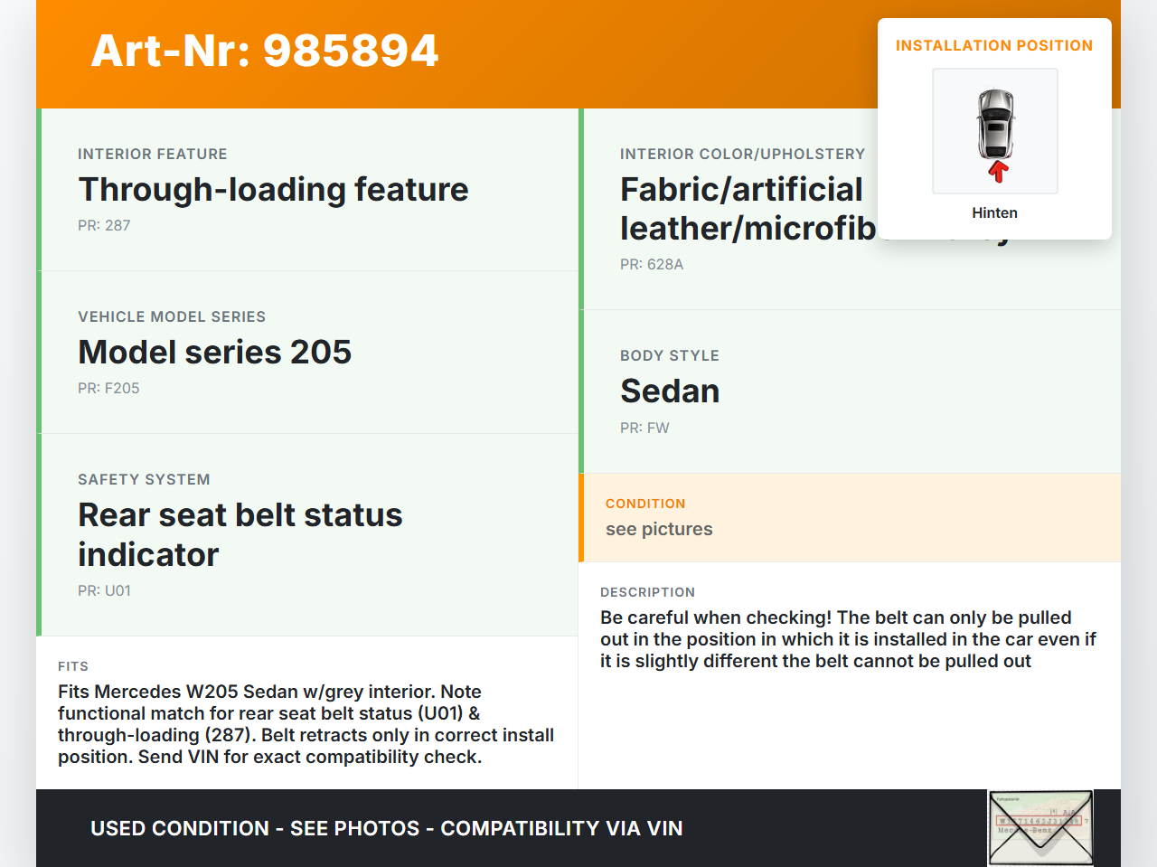The width and height of the screenshot is (1157, 867).
Task: Select the Art-Nr: 985894 title
Action: [x=265, y=51]
